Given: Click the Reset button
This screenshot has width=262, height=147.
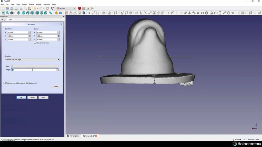Looking at the screenshot, I should tap(56, 87).
